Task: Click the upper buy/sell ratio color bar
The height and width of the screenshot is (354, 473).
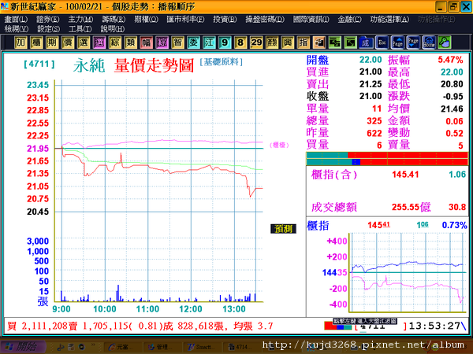Action: [387, 155]
